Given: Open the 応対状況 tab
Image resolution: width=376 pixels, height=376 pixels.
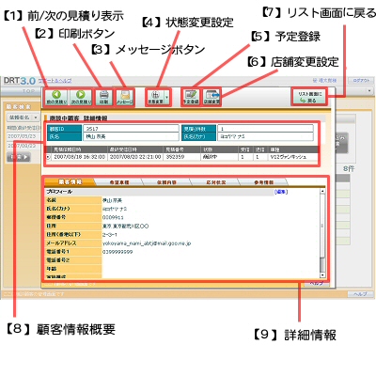Looking at the screenshot, I should pos(215,182).
